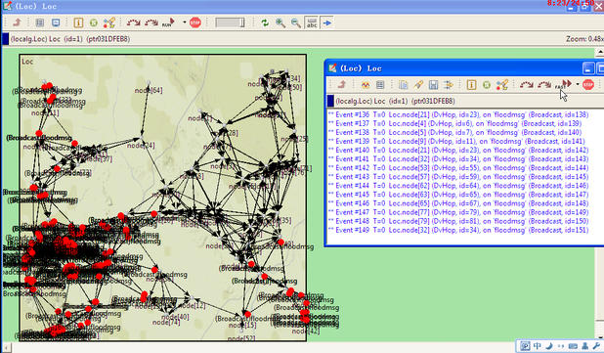
Task: Click the find icon in Loc log window
Action: click(418, 84)
